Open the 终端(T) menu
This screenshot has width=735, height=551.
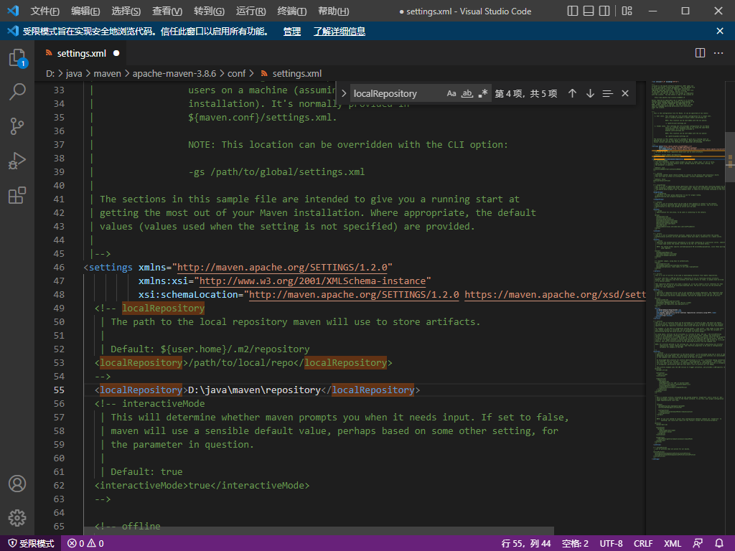(x=291, y=11)
